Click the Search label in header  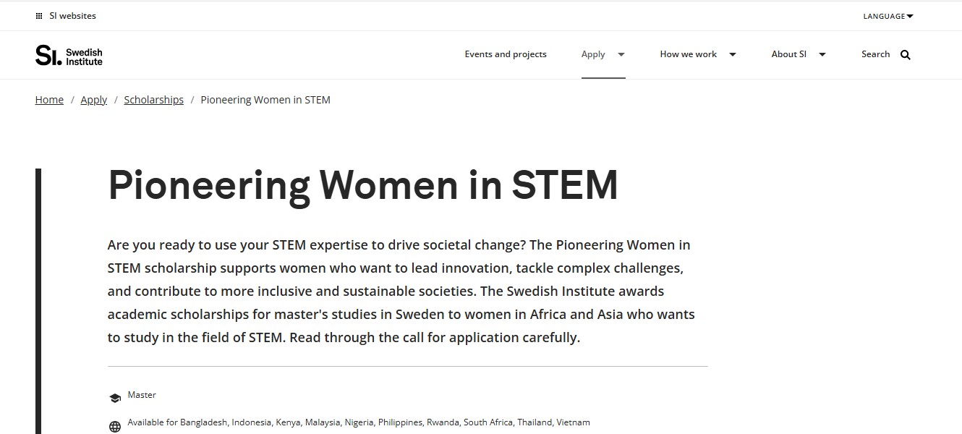pos(875,54)
